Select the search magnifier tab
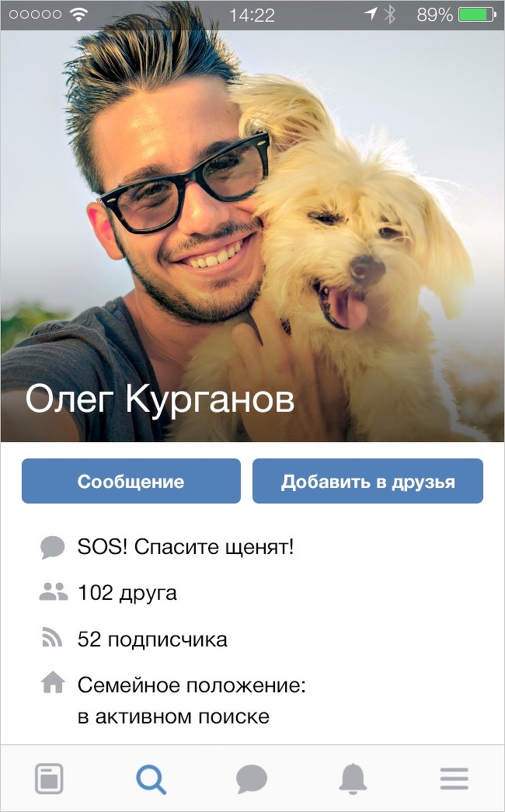The image size is (505, 812). (151, 779)
